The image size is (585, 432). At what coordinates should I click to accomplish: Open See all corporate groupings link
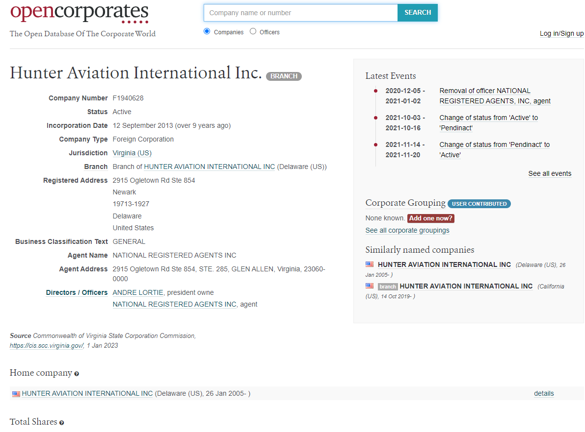[407, 231]
